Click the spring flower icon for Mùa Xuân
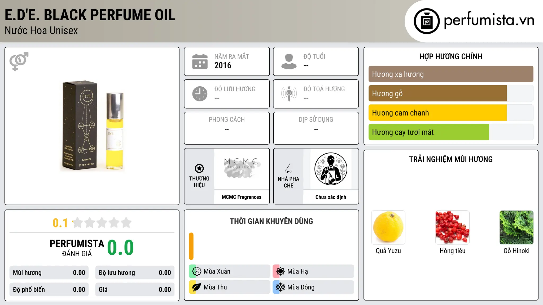This screenshot has width=543, height=305. pos(197,271)
